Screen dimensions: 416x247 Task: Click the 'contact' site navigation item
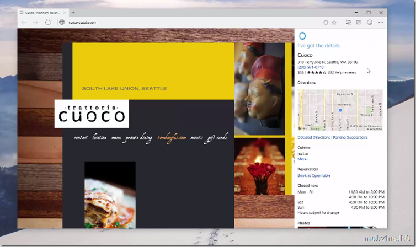(81, 137)
